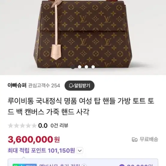Screen dimensions: 166x166
Task: Click the 무료배송 free shipping label
Action: click(x=149, y=139)
